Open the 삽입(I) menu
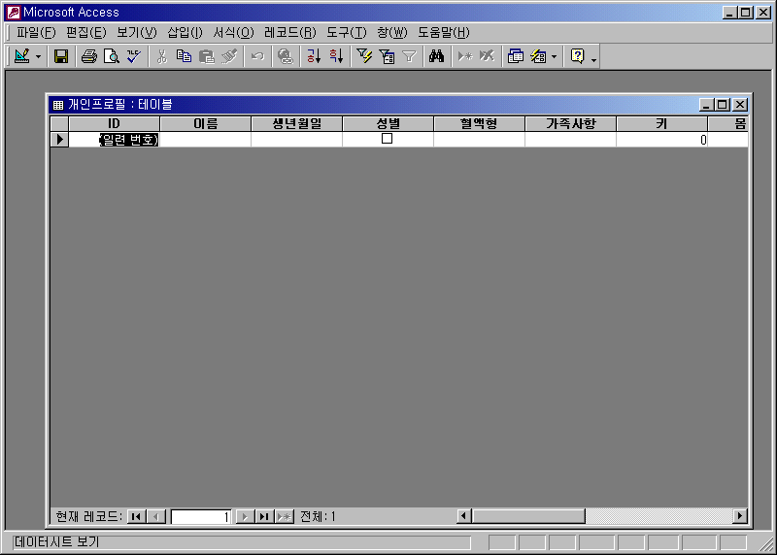Screen dimensions: 777x555 (185, 33)
